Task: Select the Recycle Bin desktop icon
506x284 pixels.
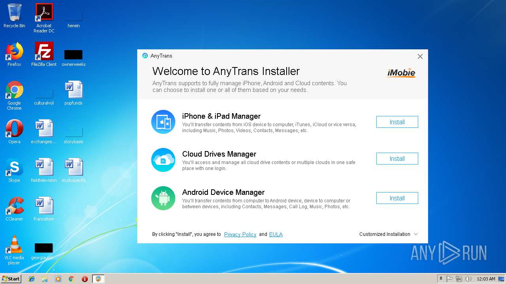Action: pos(14,16)
